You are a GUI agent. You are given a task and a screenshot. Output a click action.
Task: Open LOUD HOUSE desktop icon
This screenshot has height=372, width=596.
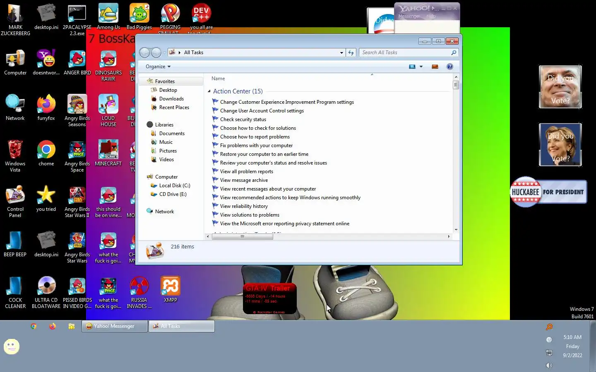[108, 111]
